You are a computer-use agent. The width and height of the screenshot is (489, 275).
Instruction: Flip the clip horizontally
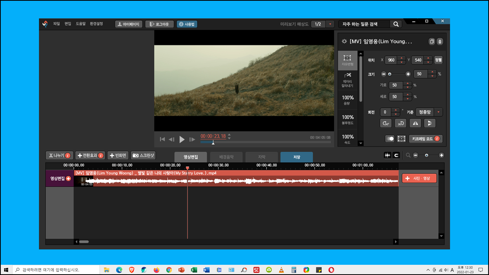415,123
